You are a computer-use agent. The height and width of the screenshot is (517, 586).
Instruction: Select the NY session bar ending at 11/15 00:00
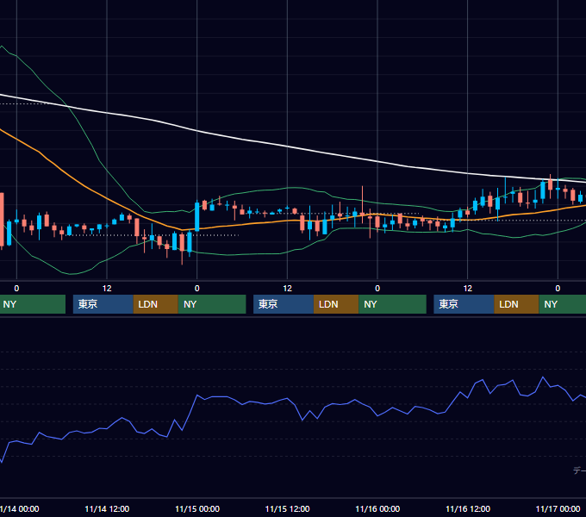tap(212, 304)
